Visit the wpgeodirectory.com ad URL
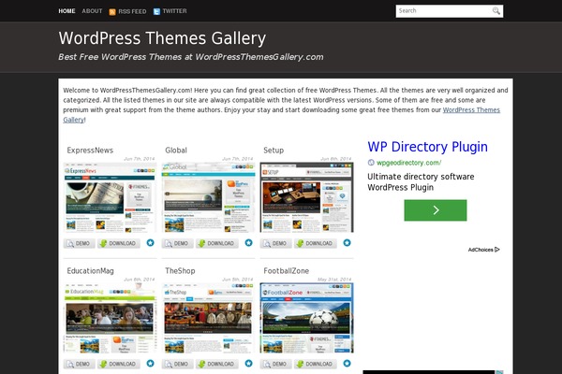The height and width of the screenshot is (374, 562). click(408, 163)
